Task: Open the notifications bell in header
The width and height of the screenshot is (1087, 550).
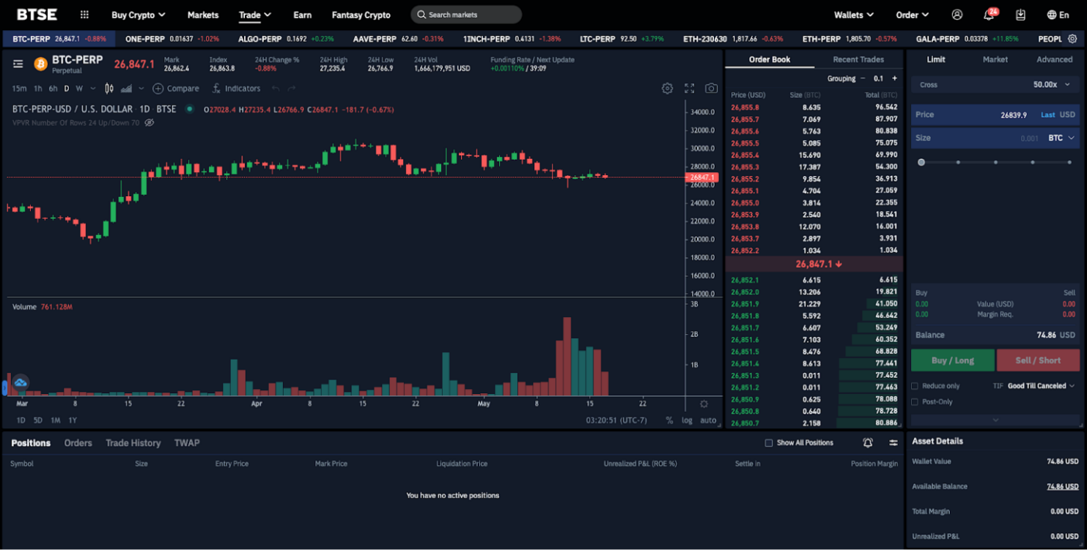Action: coord(989,15)
